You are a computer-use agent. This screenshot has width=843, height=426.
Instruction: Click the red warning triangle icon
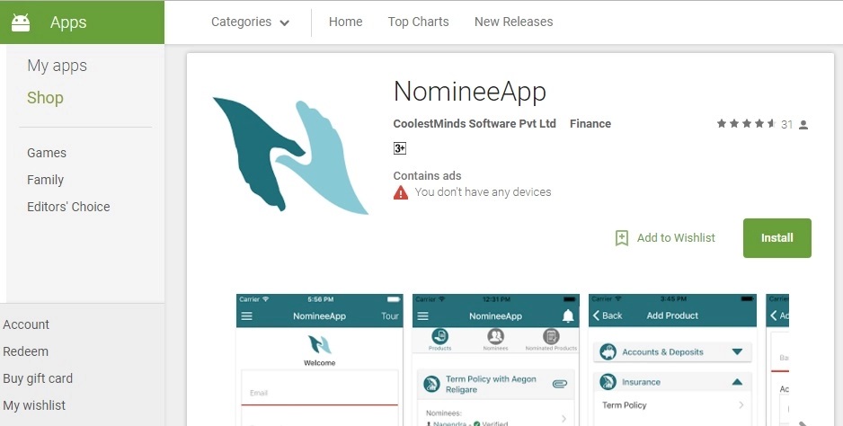coord(401,192)
